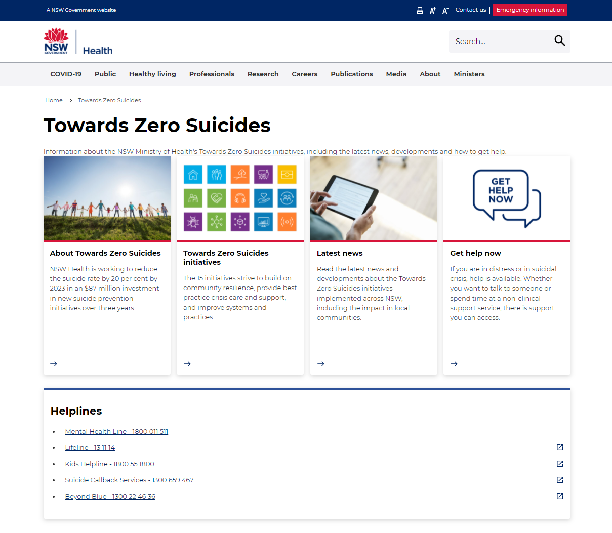This screenshot has width=612, height=533.
Task: Open the Lifeline - 13 11 14 link
Action: (x=90, y=448)
